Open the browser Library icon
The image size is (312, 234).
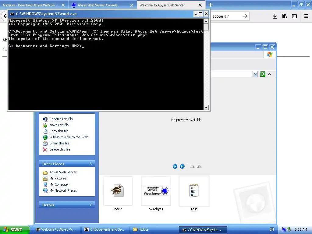[x=285, y=16]
